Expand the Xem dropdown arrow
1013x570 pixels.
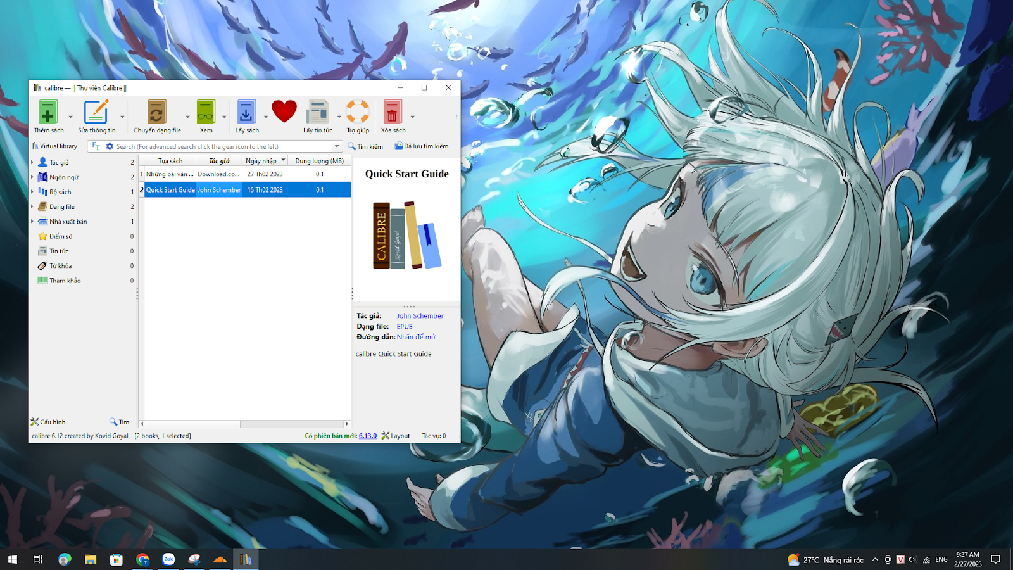(224, 117)
